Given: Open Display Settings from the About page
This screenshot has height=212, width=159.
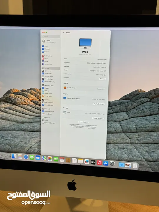Looking at the screenshot, I should [x=99, y=104].
